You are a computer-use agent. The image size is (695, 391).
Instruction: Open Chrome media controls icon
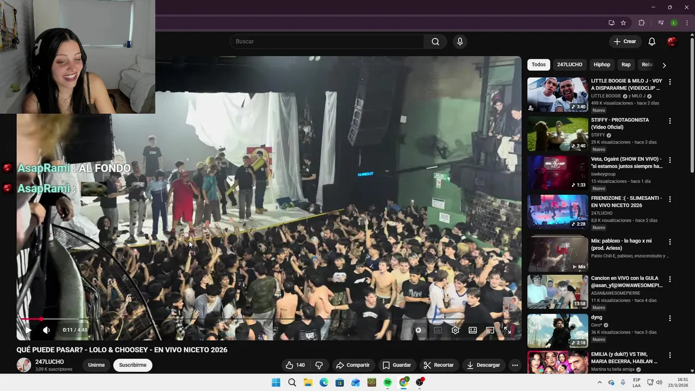click(x=661, y=23)
